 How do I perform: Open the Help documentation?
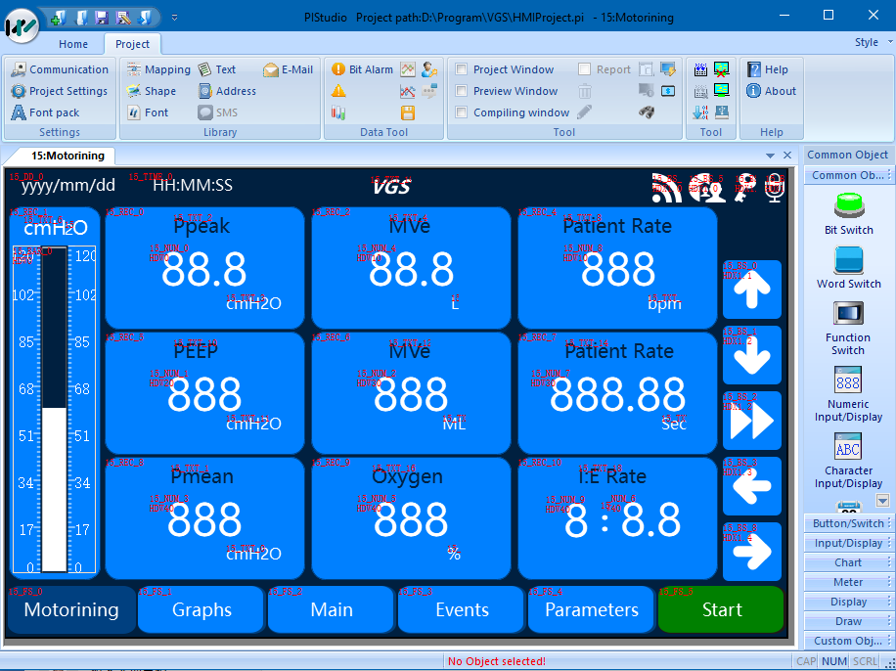point(768,69)
